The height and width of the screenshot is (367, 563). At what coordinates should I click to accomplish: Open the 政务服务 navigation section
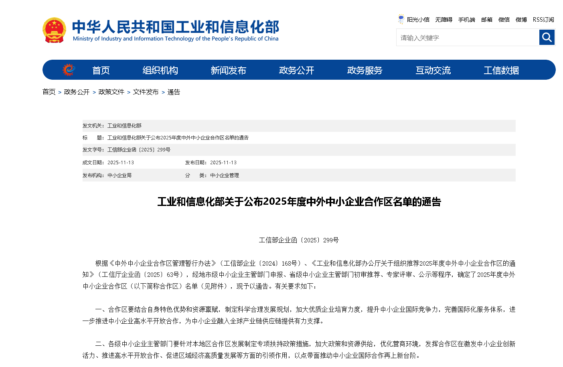tap(365, 70)
